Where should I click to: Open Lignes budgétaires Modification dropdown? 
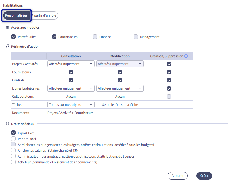pos(120,88)
